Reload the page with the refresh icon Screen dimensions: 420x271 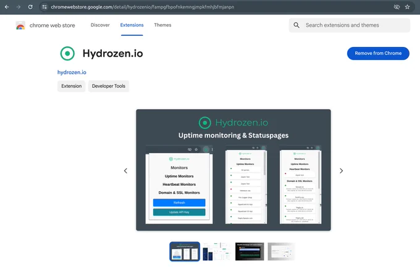pyautogui.click(x=30, y=7)
